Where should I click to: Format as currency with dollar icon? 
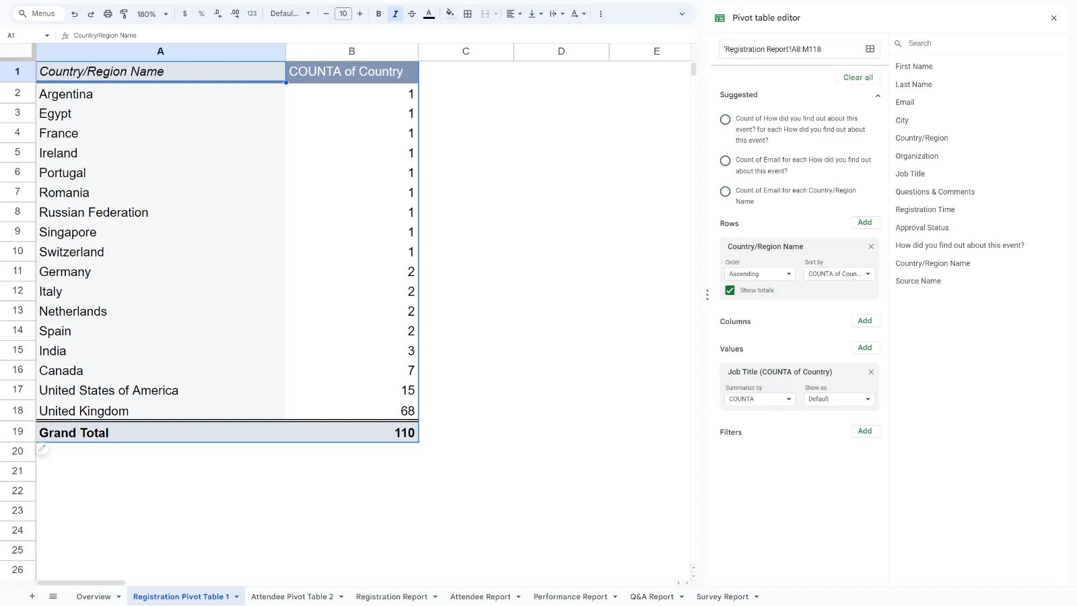(185, 13)
